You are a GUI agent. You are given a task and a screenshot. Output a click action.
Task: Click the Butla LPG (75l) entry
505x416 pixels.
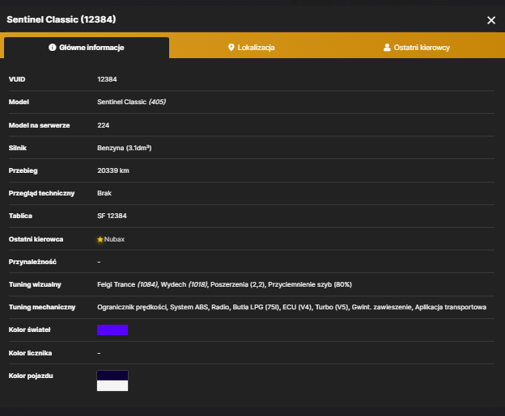256,307
